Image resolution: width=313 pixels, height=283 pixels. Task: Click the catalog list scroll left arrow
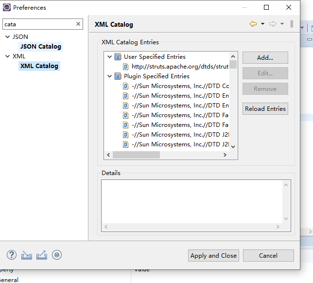coord(108,155)
